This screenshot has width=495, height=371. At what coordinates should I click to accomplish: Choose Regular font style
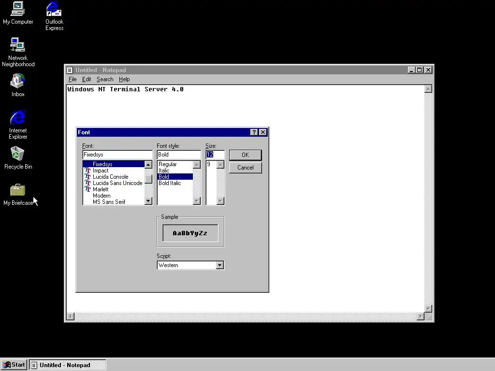pos(175,164)
